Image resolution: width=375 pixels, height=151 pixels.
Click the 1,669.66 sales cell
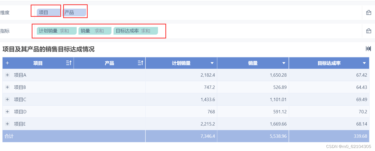(x=253, y=124)
